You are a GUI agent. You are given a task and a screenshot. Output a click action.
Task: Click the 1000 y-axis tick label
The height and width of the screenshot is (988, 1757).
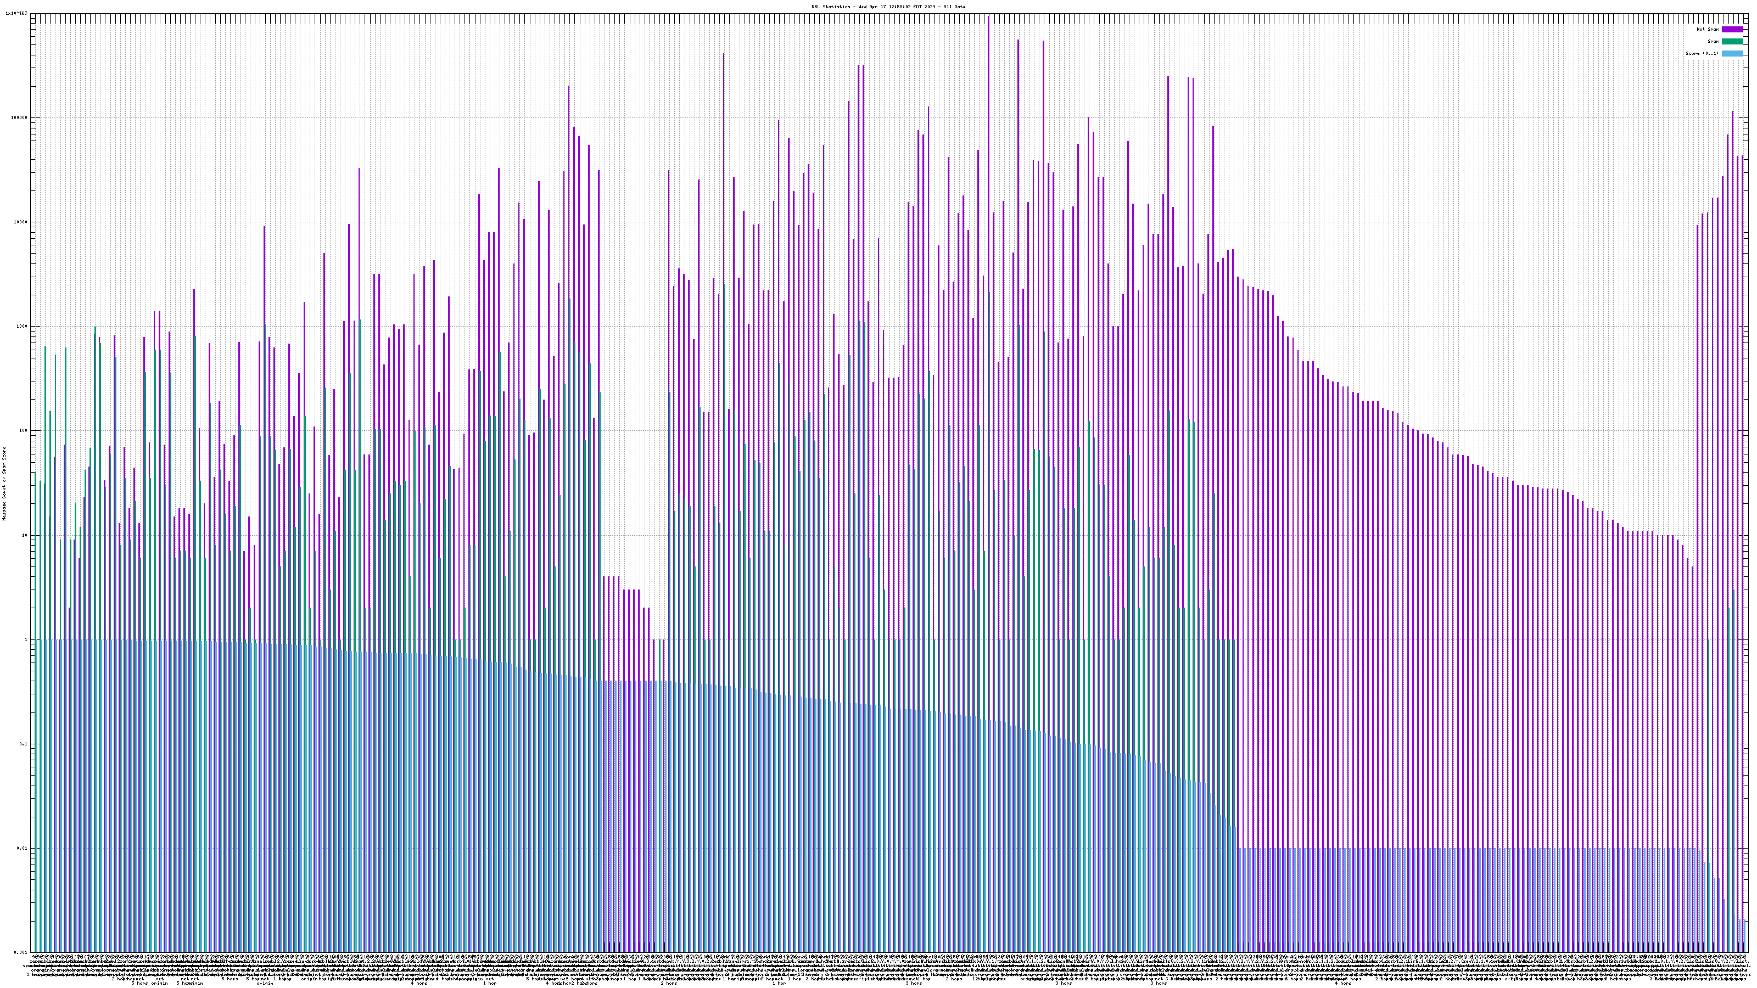pos(22,326)
